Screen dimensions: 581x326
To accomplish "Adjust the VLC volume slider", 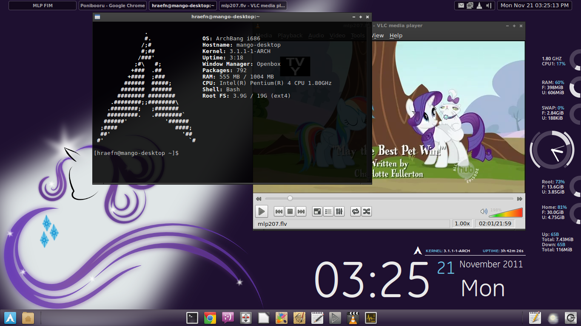I will [x=506, y=212].
